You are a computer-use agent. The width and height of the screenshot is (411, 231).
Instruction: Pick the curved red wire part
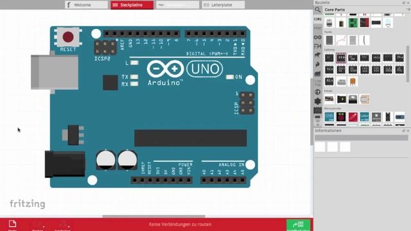341,40
